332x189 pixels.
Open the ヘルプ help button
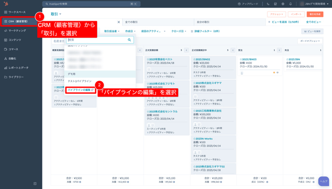click(324, 181)
